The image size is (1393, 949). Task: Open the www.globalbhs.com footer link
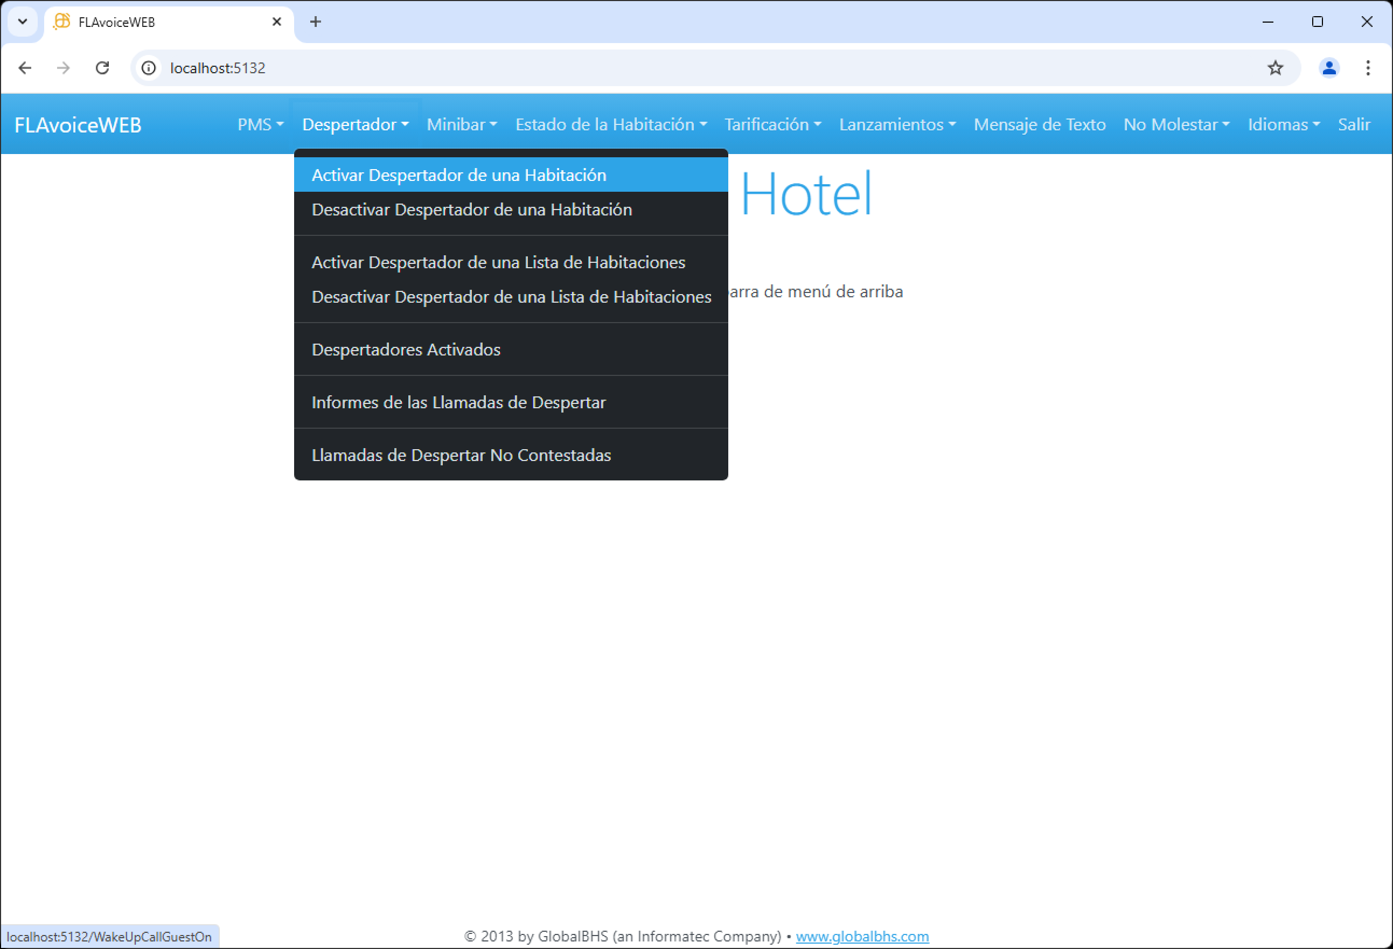862,936
